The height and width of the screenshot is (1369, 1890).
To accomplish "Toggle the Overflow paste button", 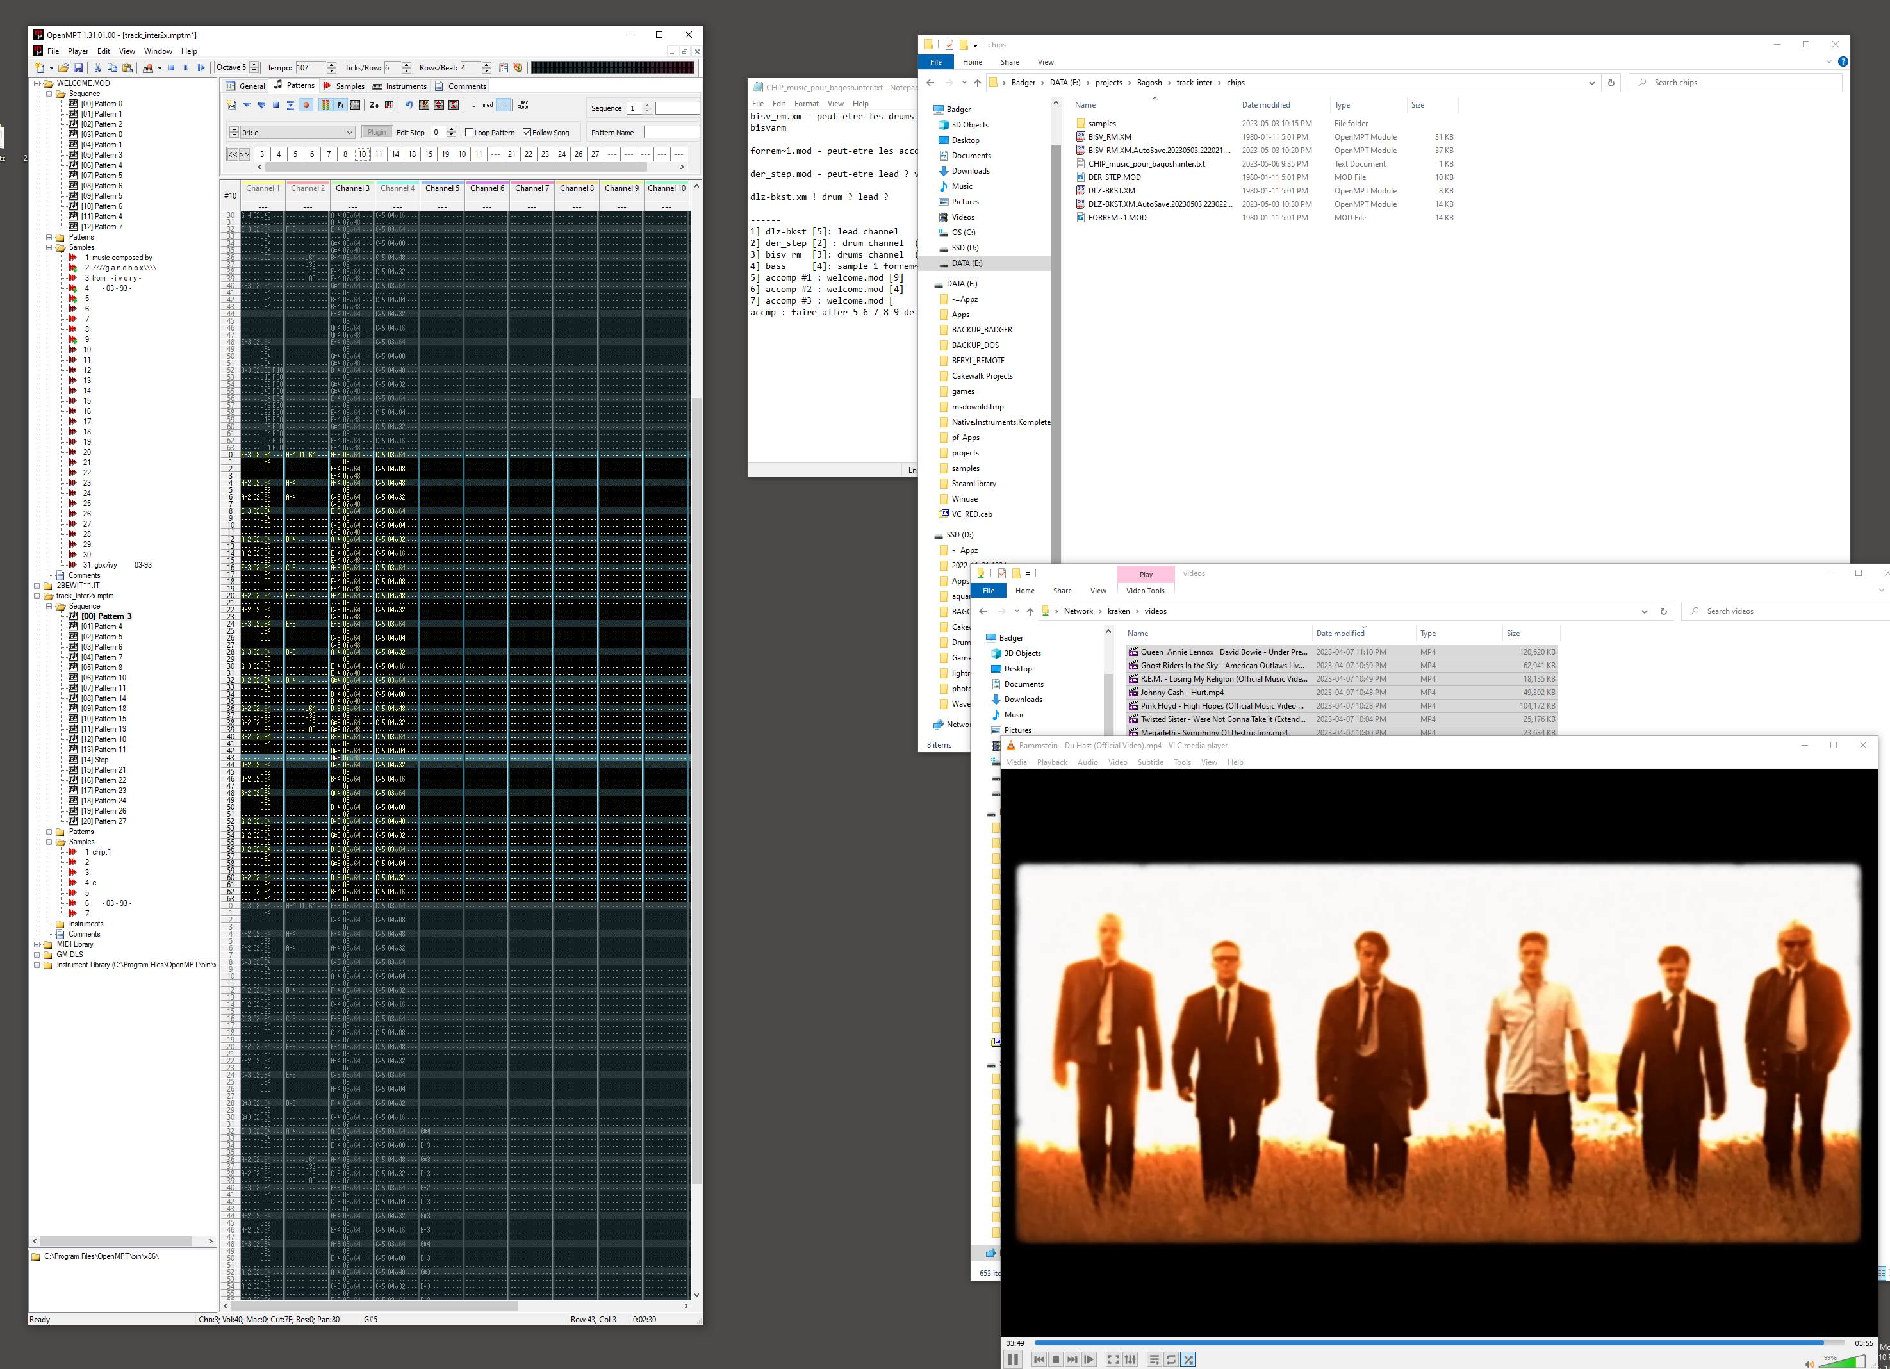I will [x=523, y=105].
